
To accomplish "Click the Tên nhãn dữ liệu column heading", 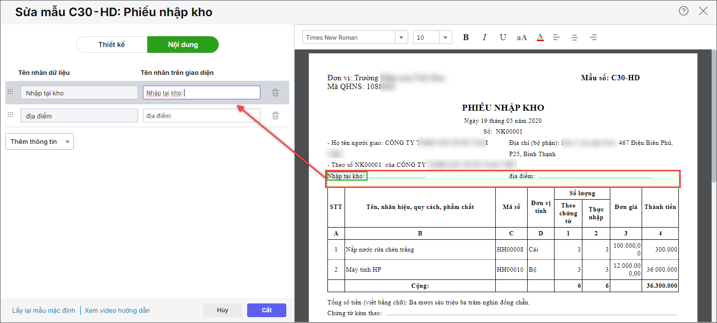I will tap(44, 72).
